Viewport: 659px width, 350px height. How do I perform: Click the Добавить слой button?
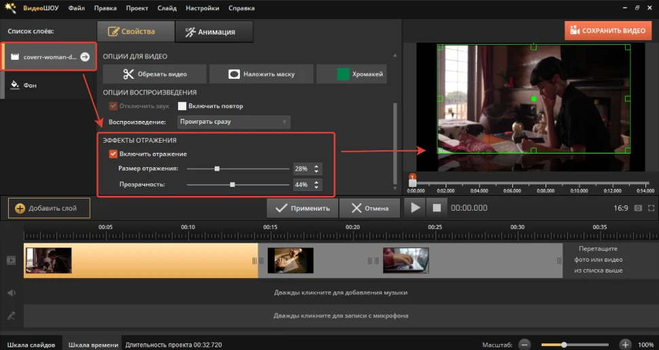click(49, 208)
